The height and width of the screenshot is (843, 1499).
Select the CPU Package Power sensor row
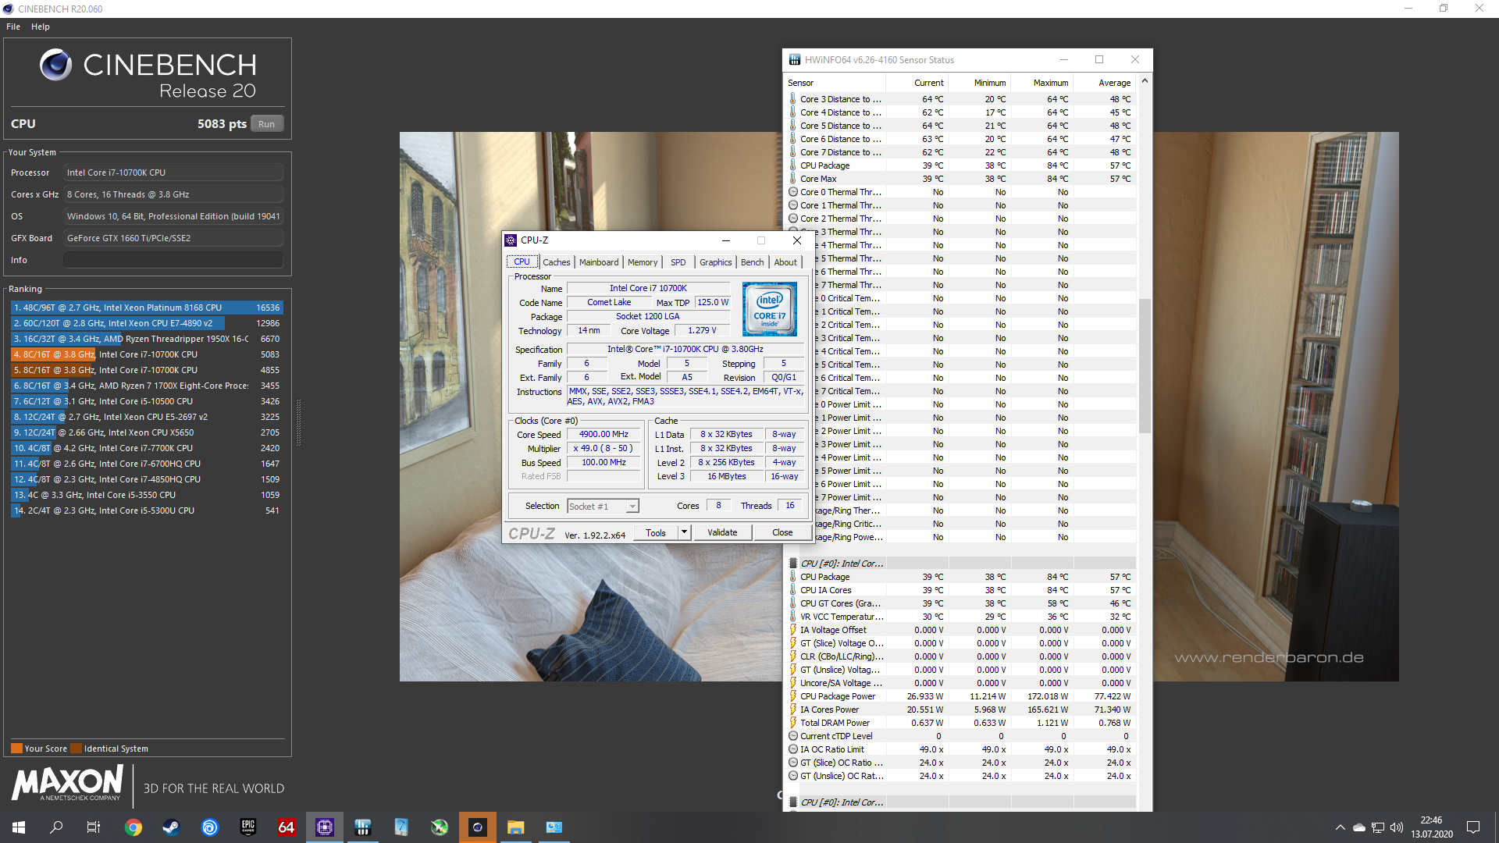961,696
